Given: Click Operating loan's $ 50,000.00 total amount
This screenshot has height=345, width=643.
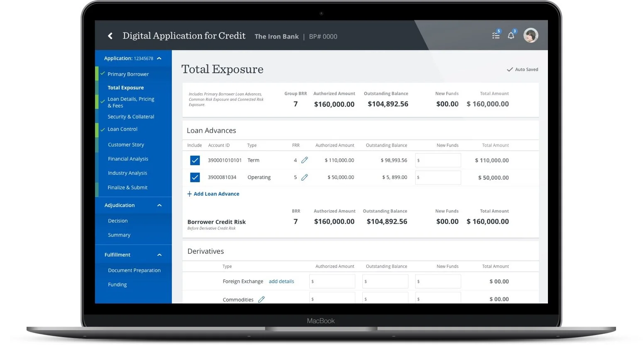Looking at the screenshot, I should [x=494, y=178].
